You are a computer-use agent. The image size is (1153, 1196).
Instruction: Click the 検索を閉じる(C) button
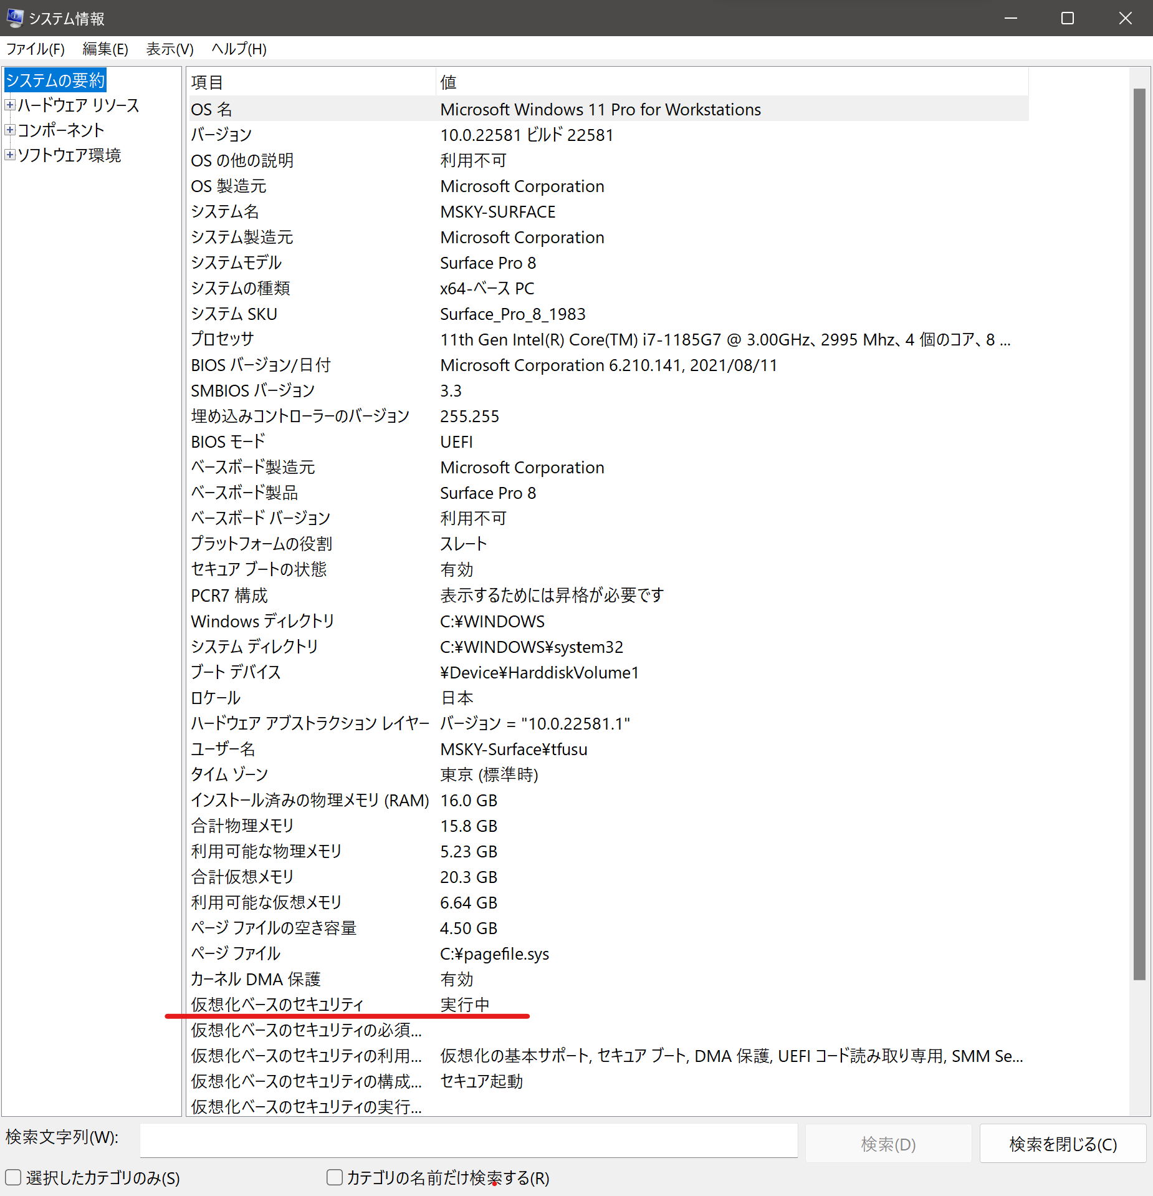1063,1144
